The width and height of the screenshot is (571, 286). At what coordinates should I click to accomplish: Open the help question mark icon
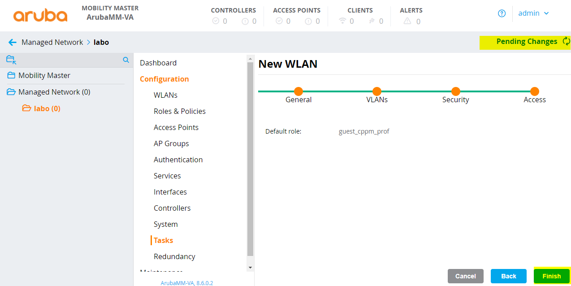(502, 13)
